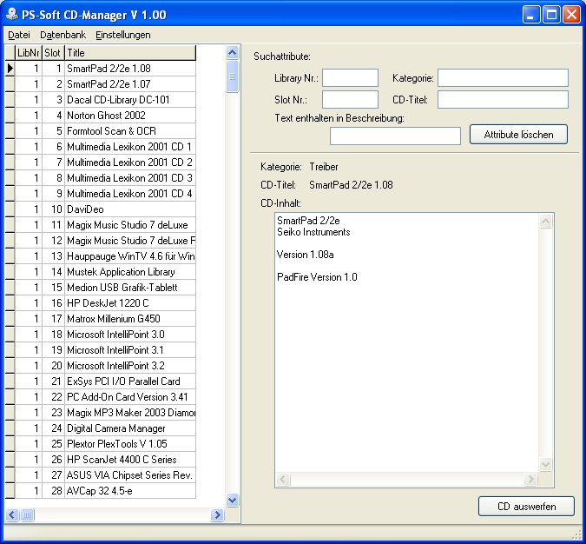Close the CD-Manager window
Image resolution: width=586 pixels, height=544 pixels.
pos(571,15)
